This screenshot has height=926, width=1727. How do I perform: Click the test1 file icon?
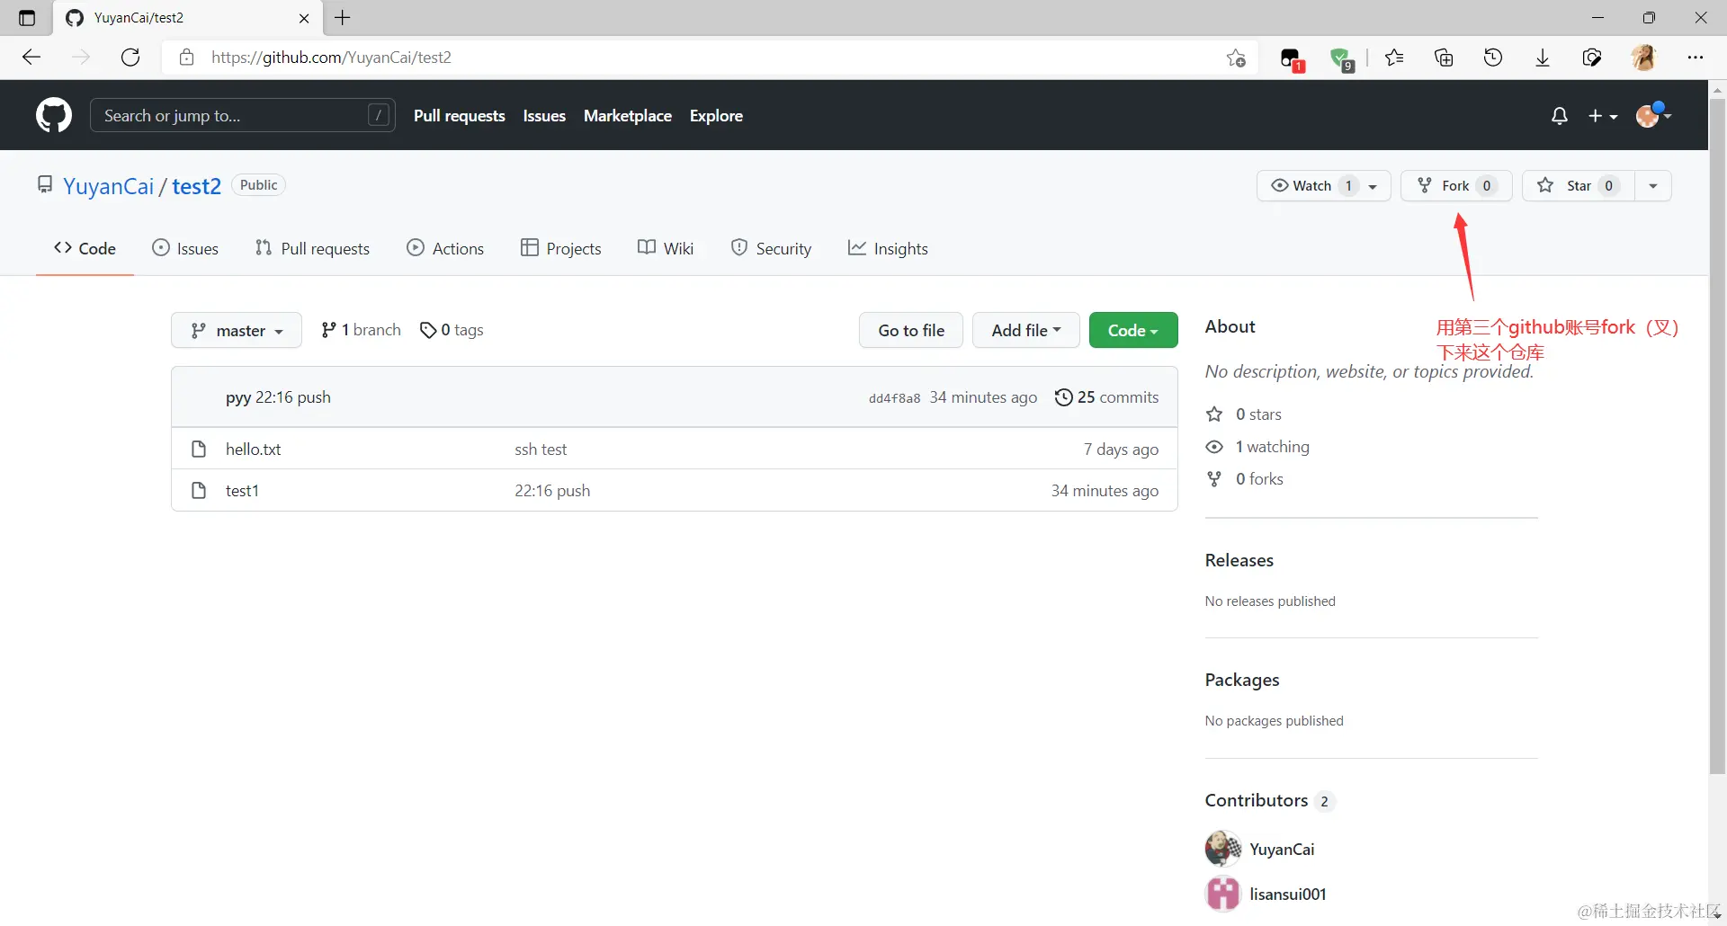tap(200, 490)
